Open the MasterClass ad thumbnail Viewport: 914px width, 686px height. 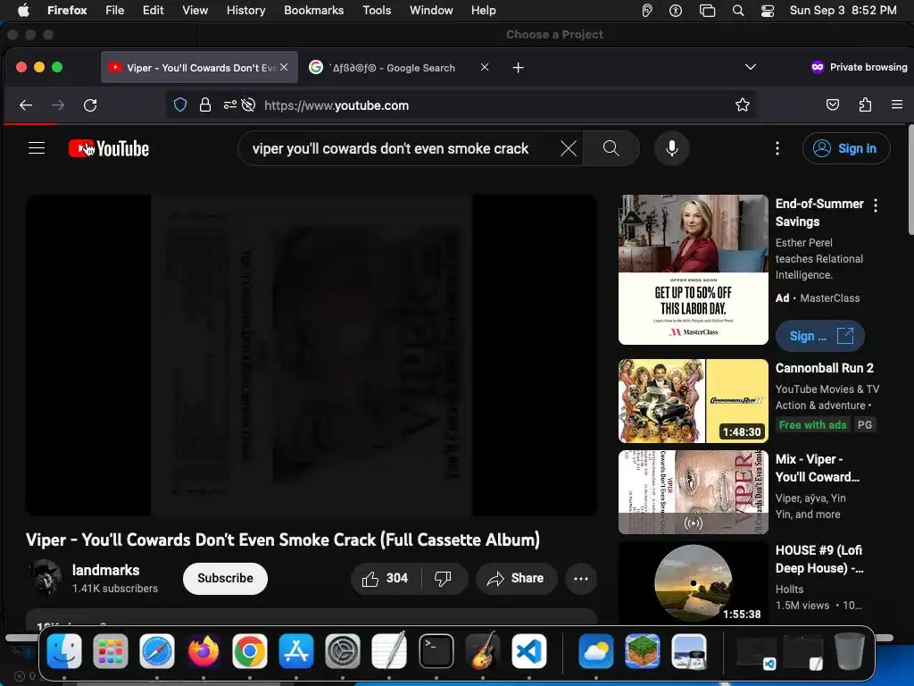point(693,270)
